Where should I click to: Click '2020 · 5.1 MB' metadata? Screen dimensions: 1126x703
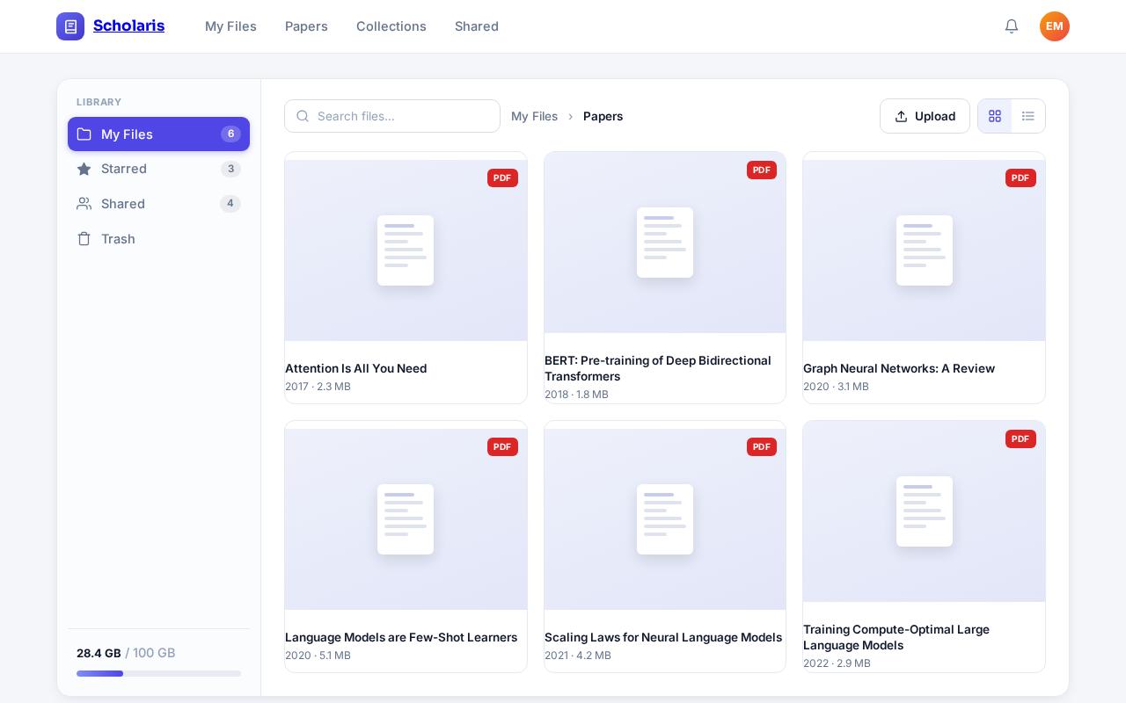click(x=318, y=656)
